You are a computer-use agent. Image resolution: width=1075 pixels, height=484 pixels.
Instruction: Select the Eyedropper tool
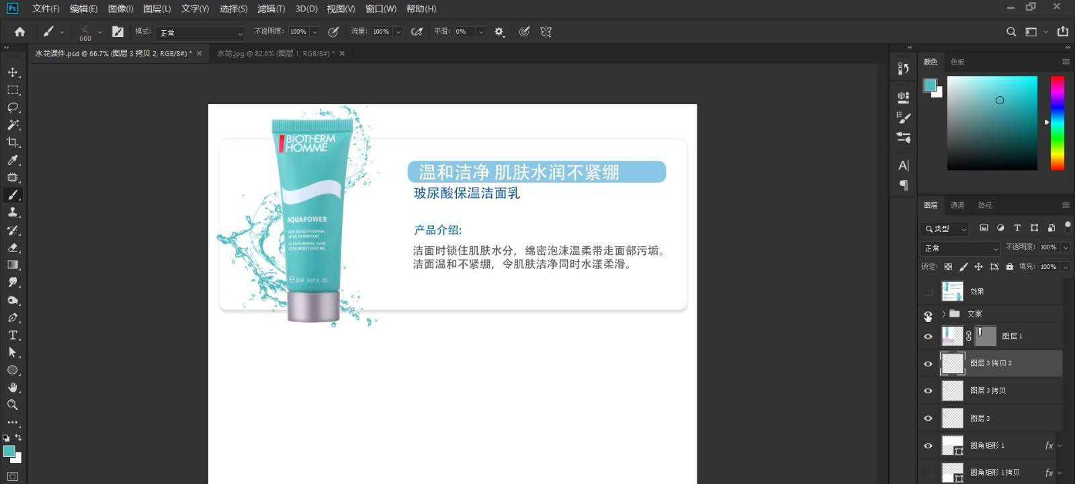tap(13, 160)
